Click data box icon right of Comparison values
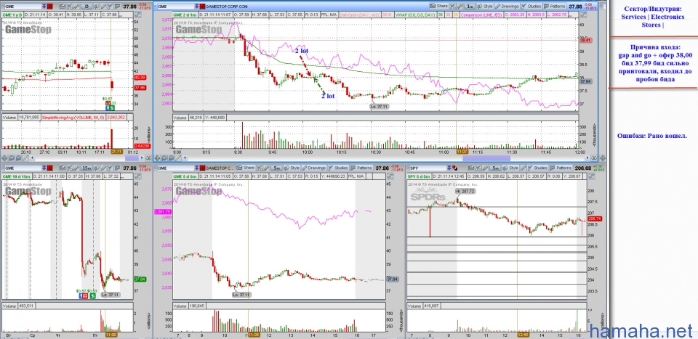This screenshot has height=339, width=698. [584, 15]
